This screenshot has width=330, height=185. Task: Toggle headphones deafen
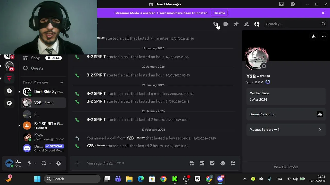pyautogui.click(x=44, y=163)
